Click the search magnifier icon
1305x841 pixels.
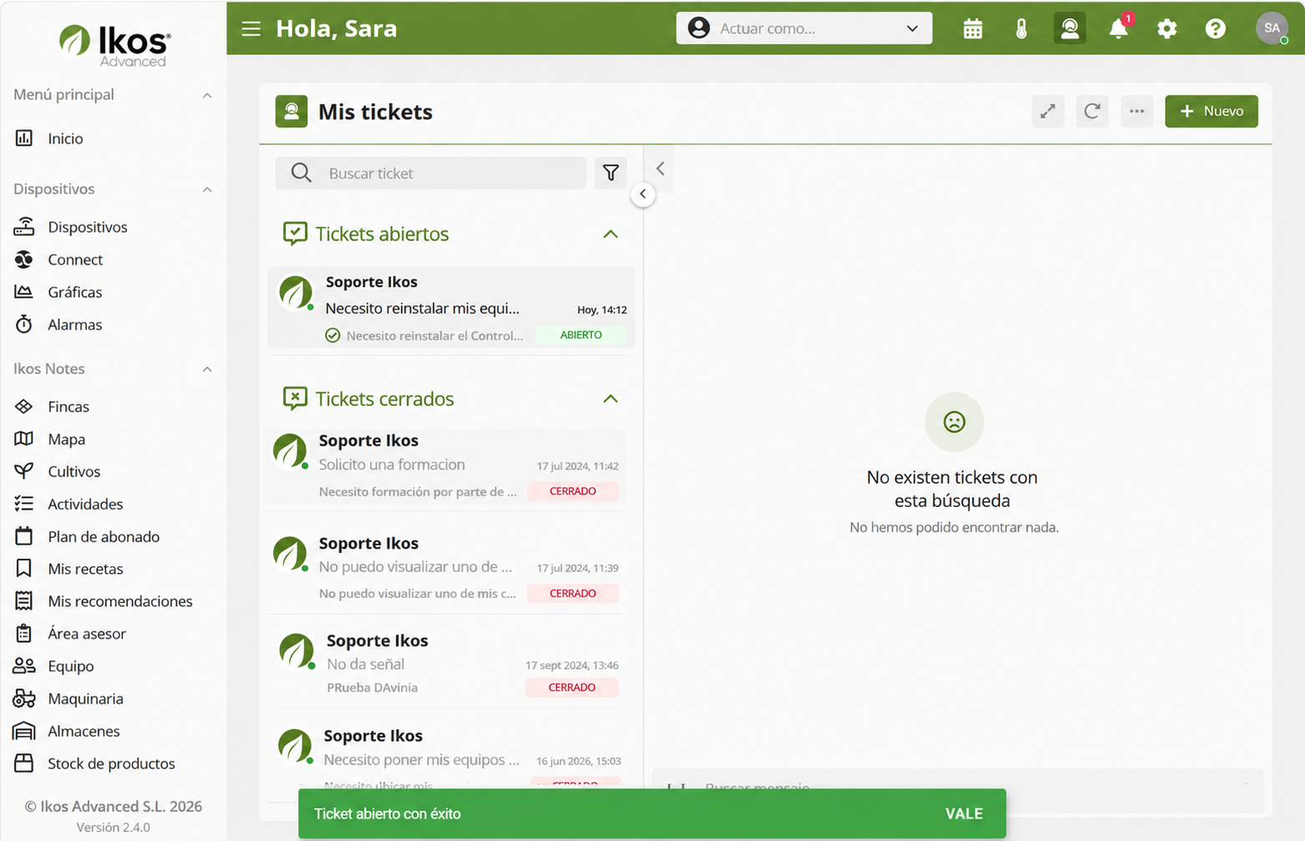pyautogui.click(x=301, y=173)
